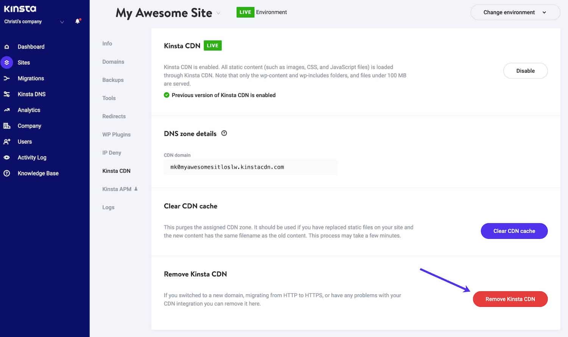Image resolution: width=568 pixels, height=337 pixels.
Task: Open Knowledge Base in sidebar
Action: (38, 173)
